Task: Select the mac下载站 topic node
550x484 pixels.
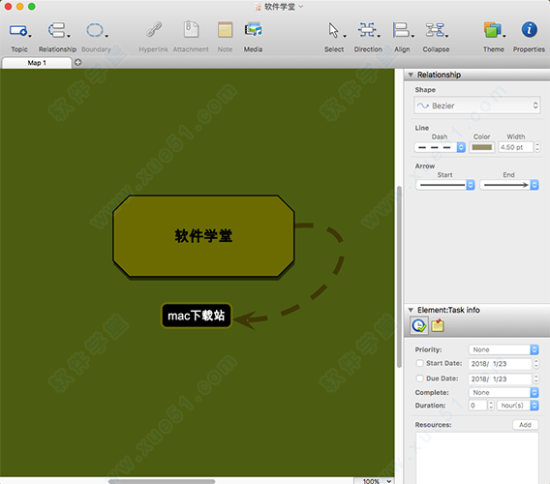Action: pyautogui.click(x=197, y=316)
